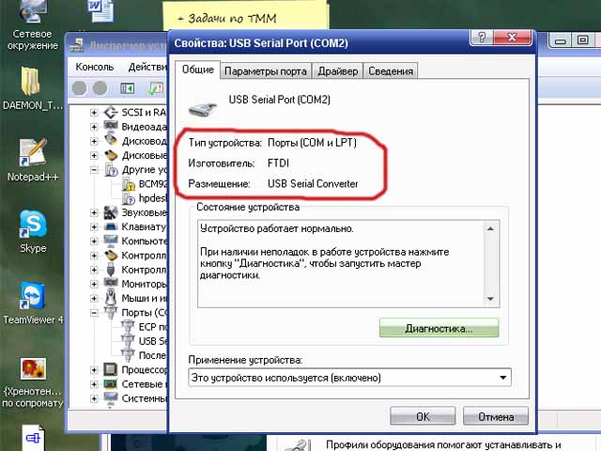The height and width of the screenshot is (451, 601).
Task: Select the Системные tree item
Action: point(135,398)
